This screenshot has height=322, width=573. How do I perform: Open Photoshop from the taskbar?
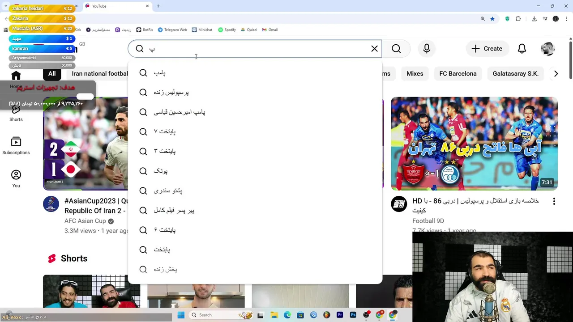[x=353, y=315]
